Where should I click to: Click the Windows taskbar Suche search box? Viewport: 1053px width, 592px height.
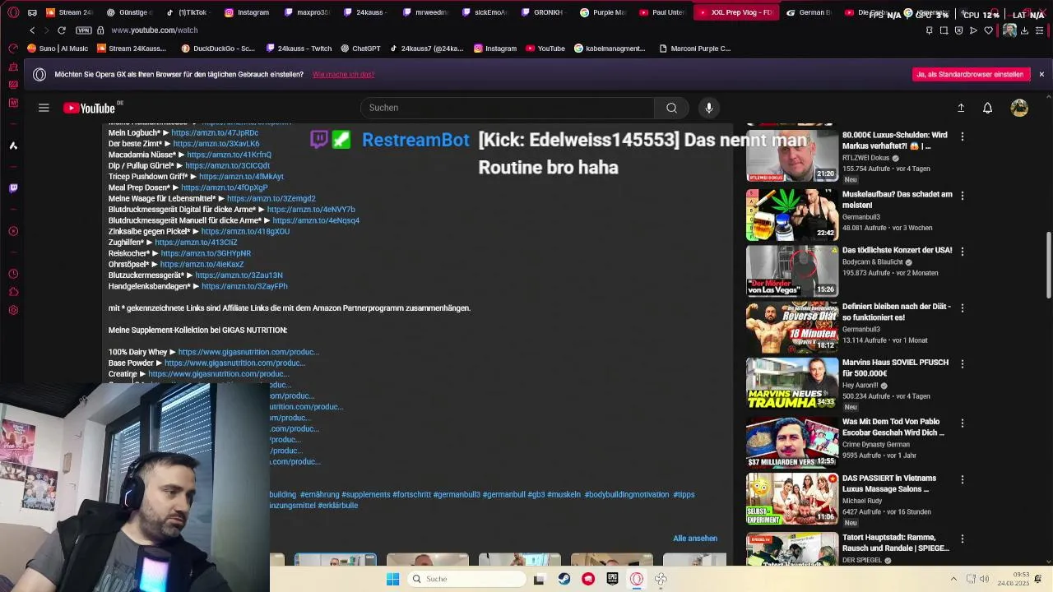click(466, 579)
